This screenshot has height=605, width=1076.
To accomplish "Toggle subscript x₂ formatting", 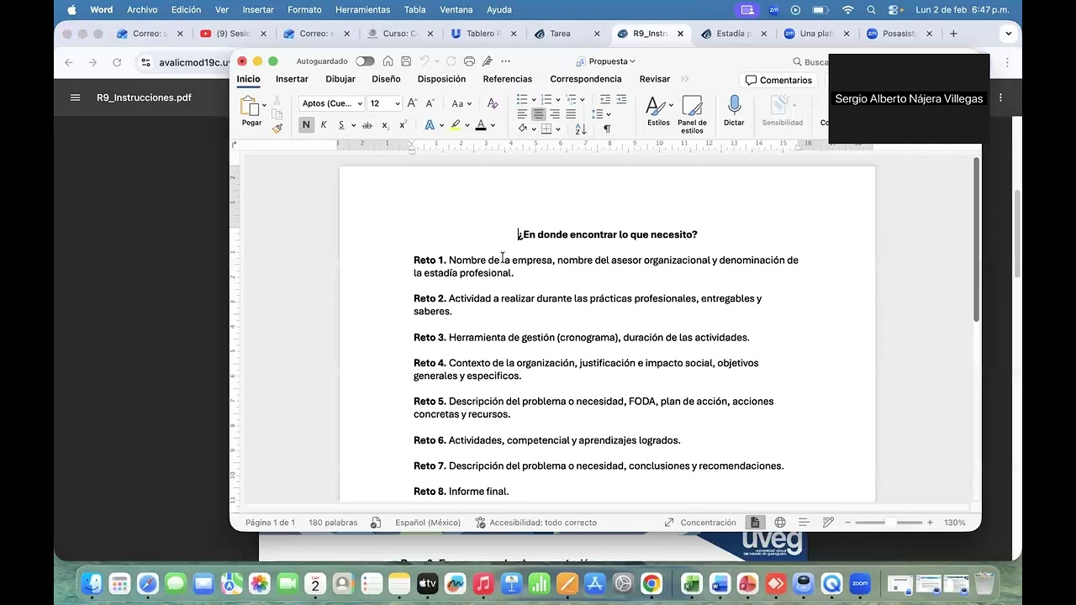I will coord(385,125).
